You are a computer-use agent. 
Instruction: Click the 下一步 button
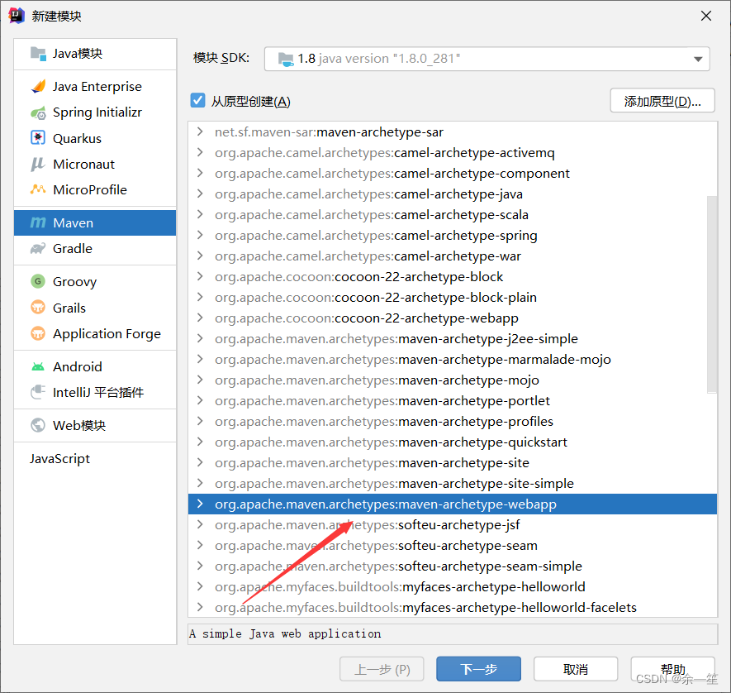click(478, 669)
